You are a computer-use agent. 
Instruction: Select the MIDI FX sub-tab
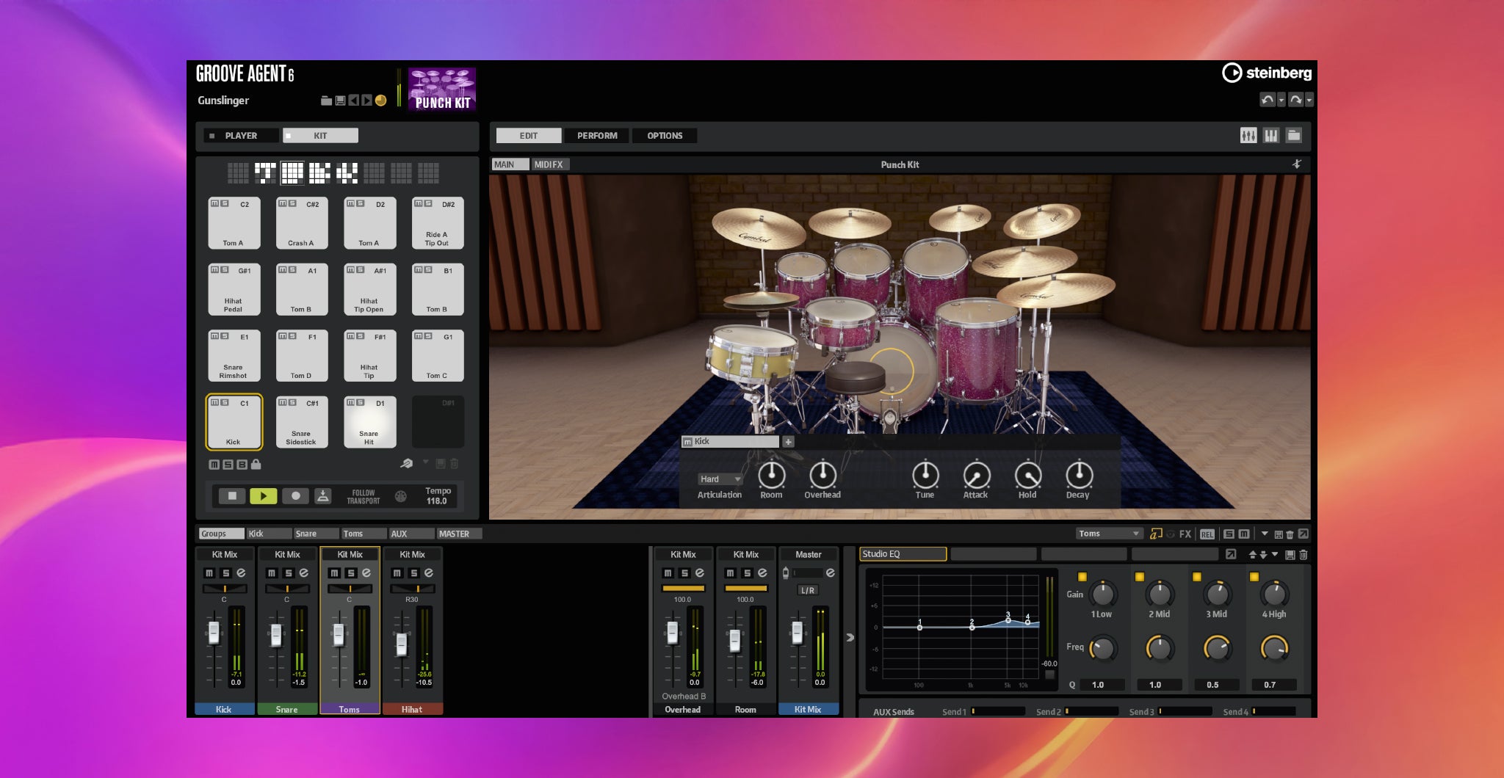pyautogui.click(x=549, y=164)
